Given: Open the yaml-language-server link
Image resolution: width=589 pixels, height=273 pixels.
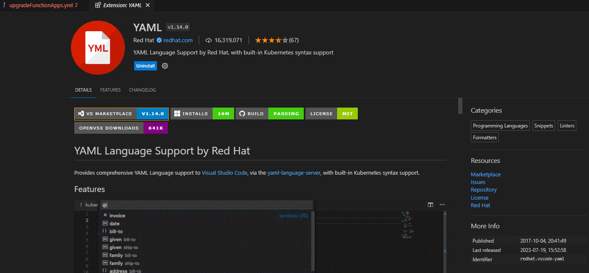Looking at the screenshot, I should [x=294, y=173].
